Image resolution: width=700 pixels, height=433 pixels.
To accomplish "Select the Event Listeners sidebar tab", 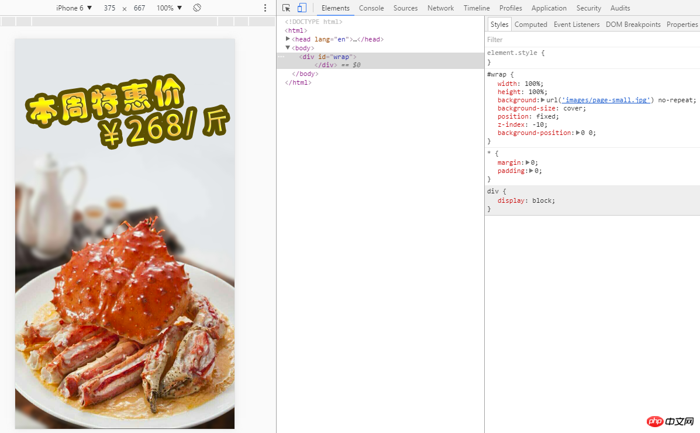I will 577,25.
